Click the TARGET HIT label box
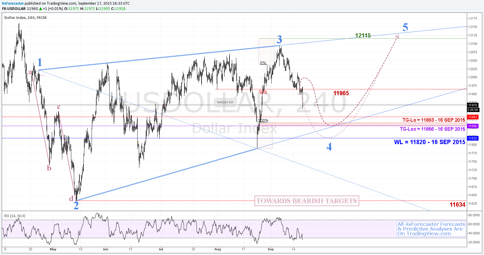Image resolution: width=484 pixels, height=255 pixels. point(225,102)
